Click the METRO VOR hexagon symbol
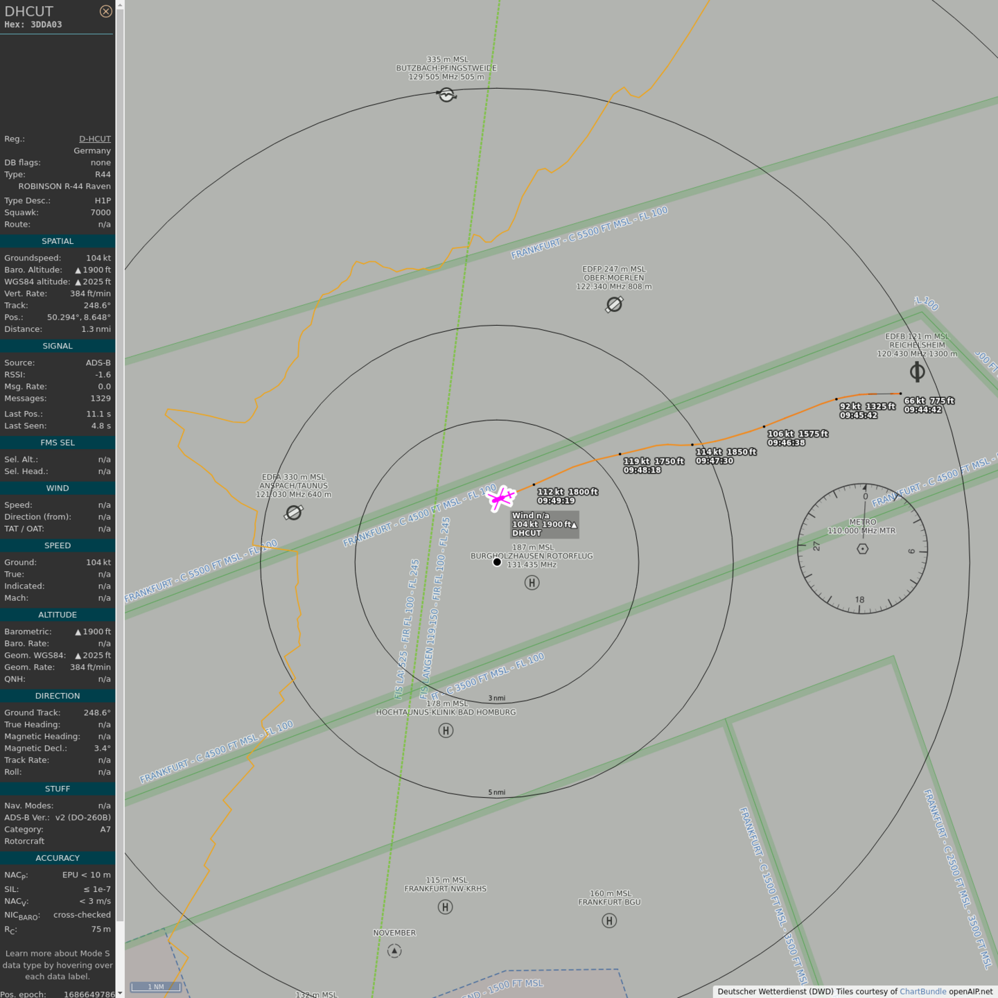Viewport: 998px width, 998px height. [x=862, y=549]
